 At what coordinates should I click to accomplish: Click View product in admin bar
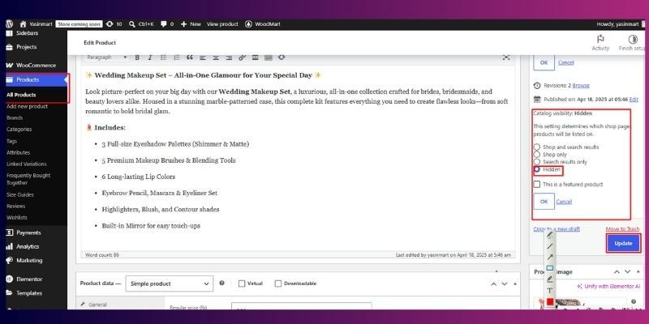click(222, 24)
